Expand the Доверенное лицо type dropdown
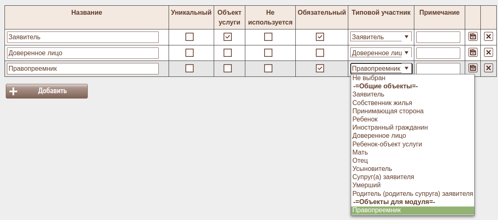 (381, 53)
